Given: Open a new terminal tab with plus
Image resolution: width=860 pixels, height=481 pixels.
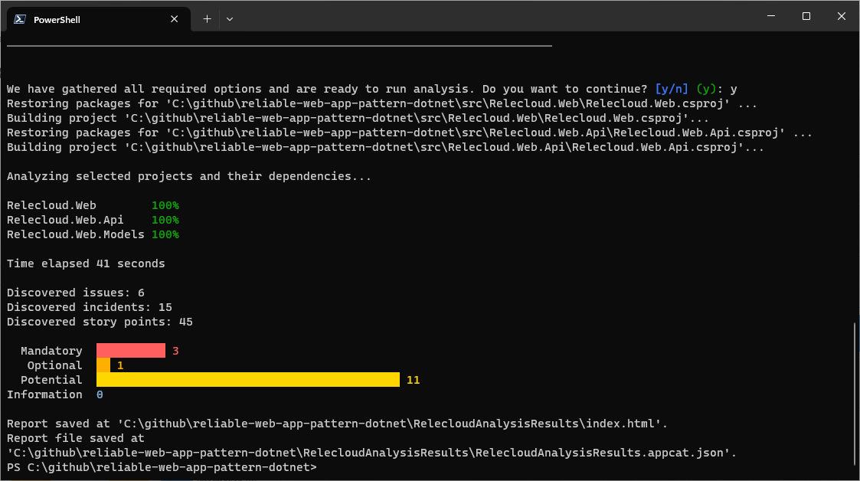Looking at the screenshot, I should click(x=206, y=18).
